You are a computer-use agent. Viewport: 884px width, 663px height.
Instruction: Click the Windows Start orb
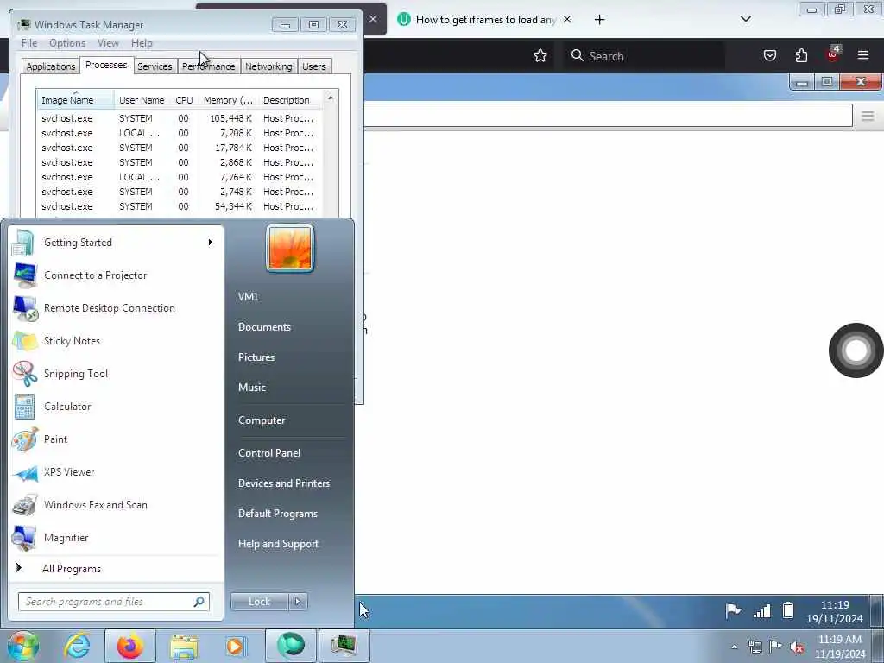pyautogui.click(x=22, y=646)
